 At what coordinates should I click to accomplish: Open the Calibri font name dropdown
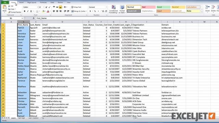(x=37, y=7)
